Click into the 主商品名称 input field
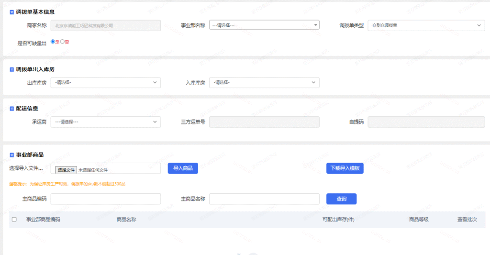 (264, 199)
